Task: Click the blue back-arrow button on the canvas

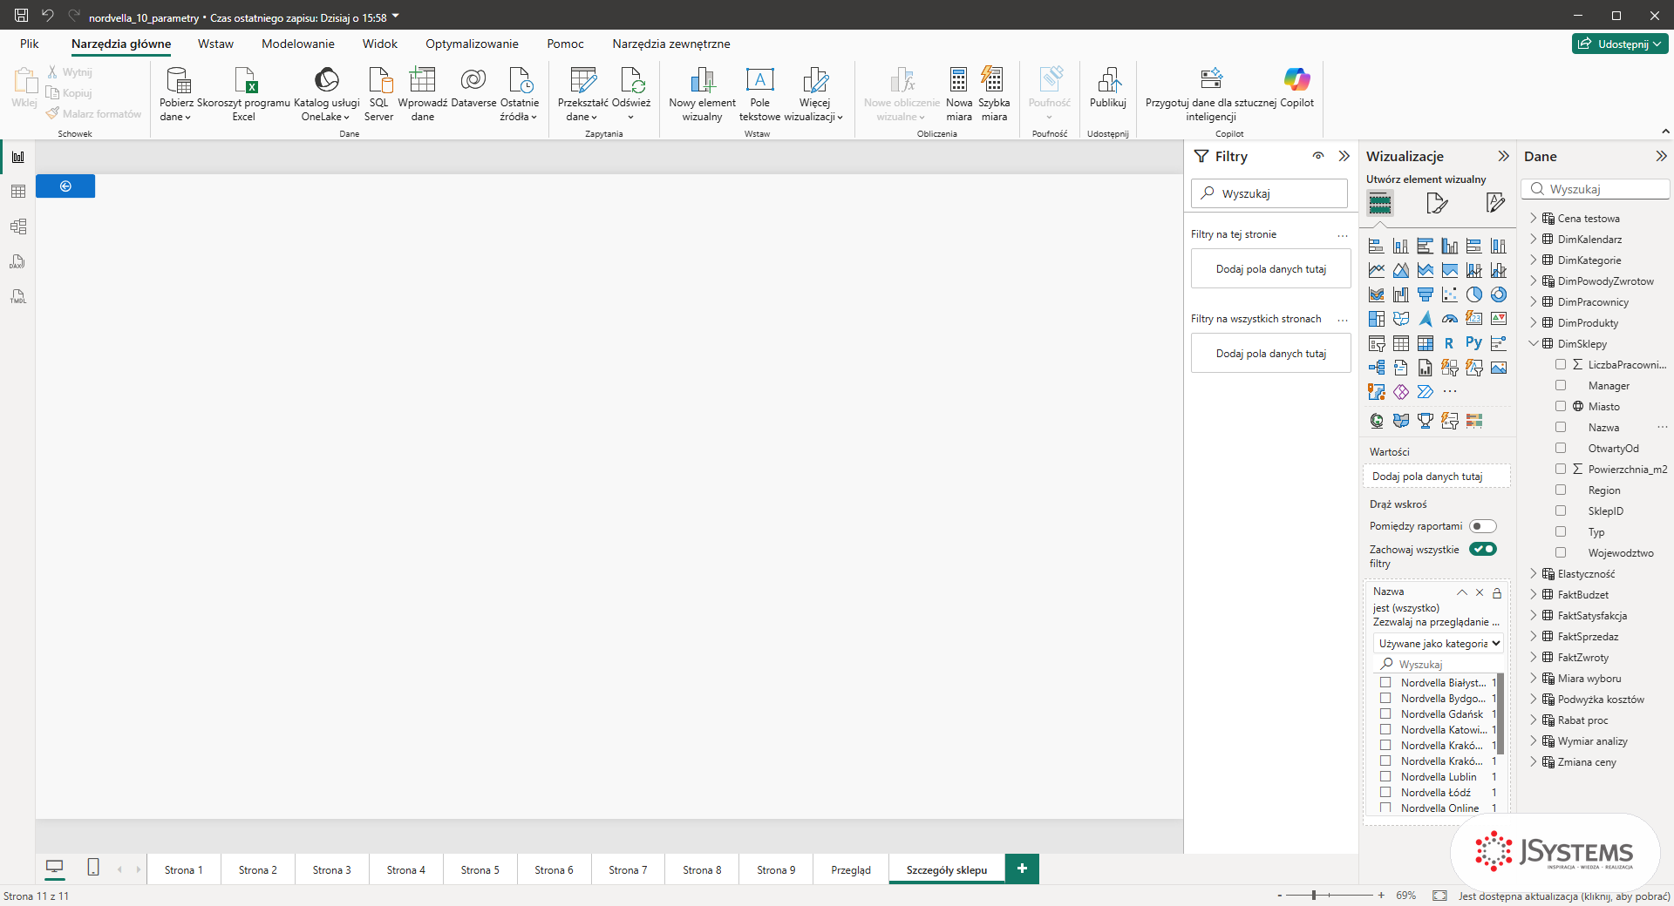Action: coord(65,186)
